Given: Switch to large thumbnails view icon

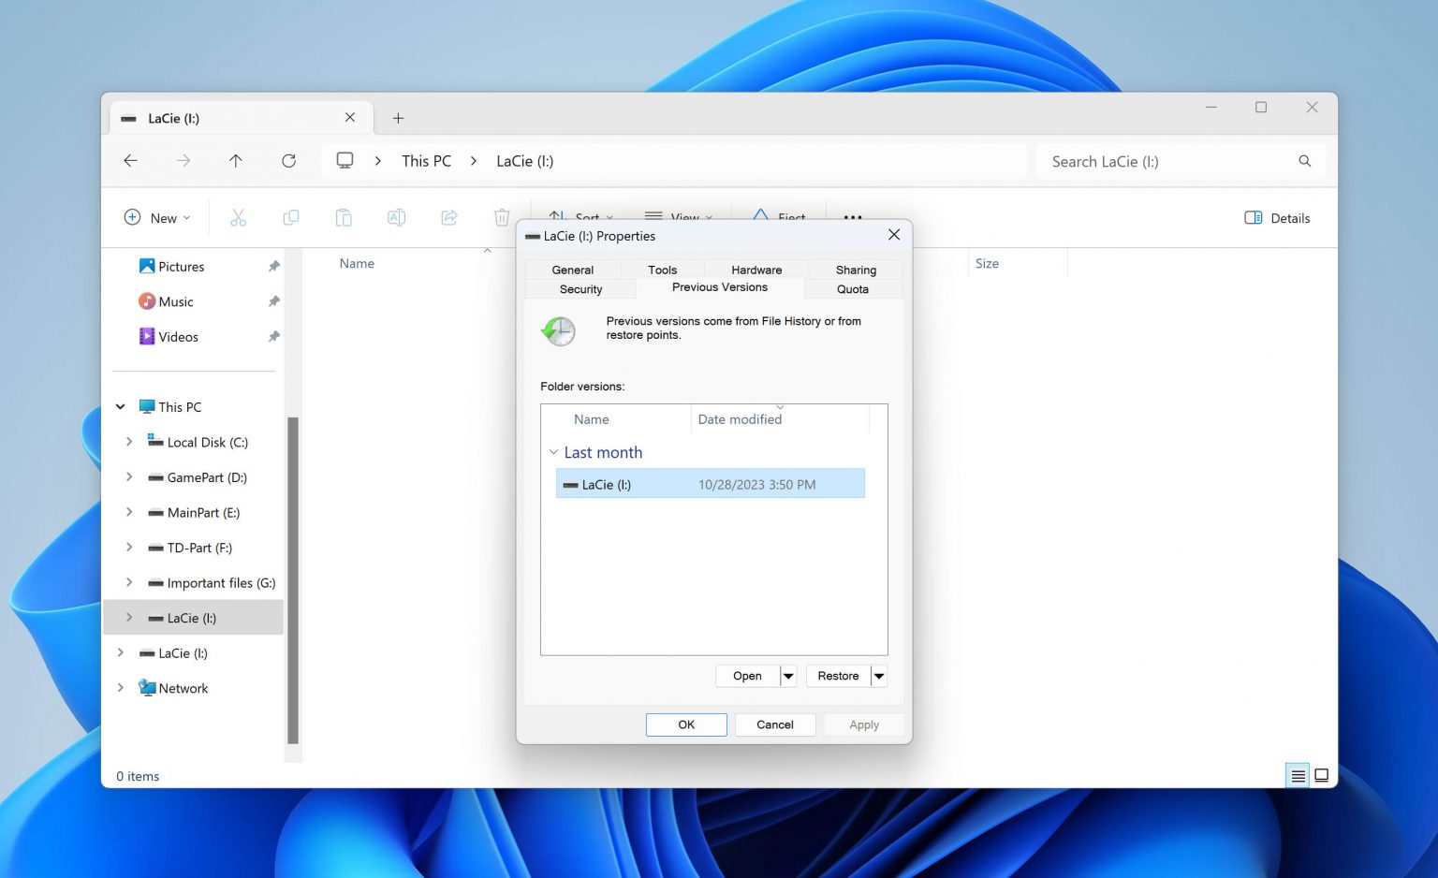Looking at the screenshot, I should point(1321,775).
